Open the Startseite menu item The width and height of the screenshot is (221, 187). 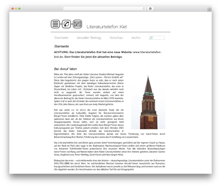pyautogui.click(x=61, y=38)
